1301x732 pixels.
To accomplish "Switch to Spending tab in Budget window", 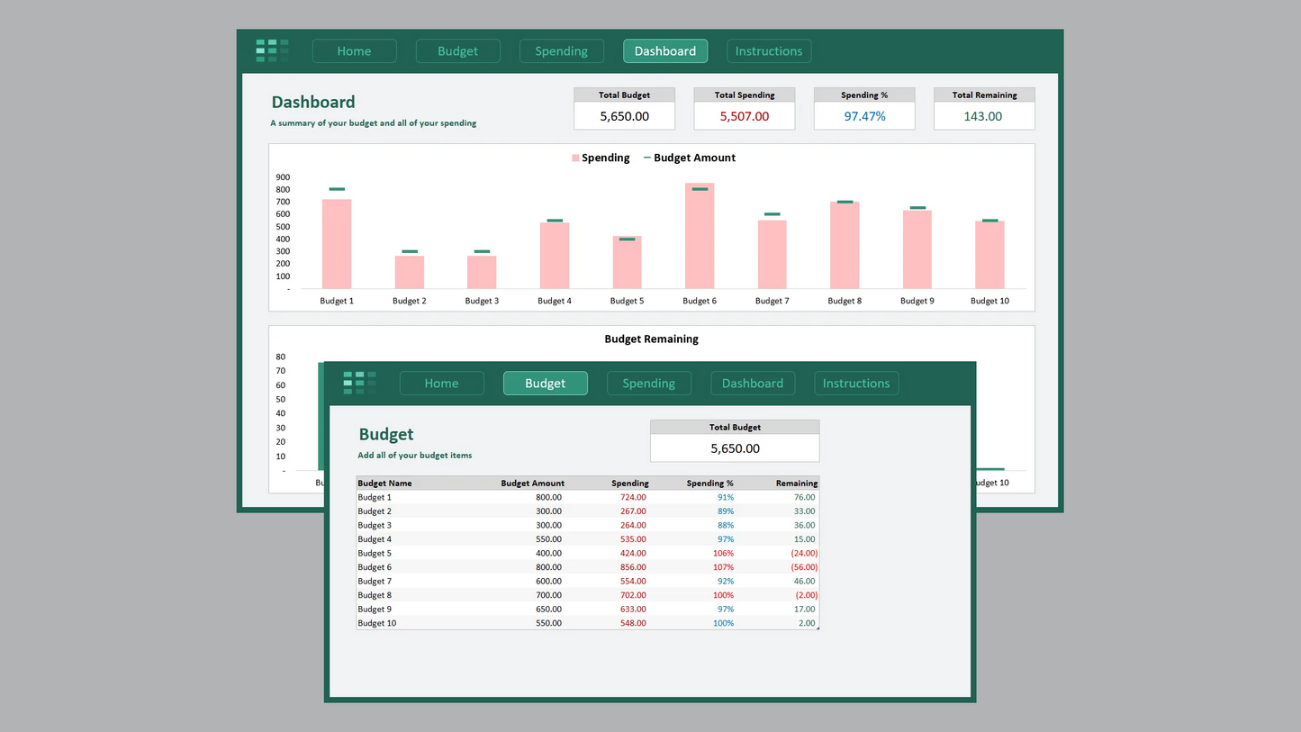I will click(648, 384).
